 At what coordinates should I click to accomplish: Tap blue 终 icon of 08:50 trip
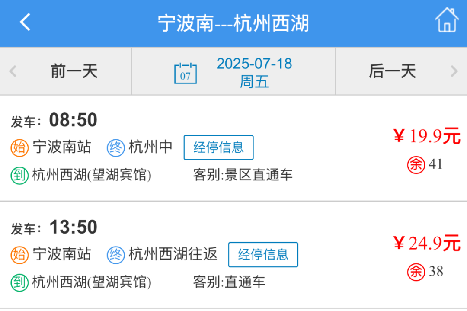(115, 148)
